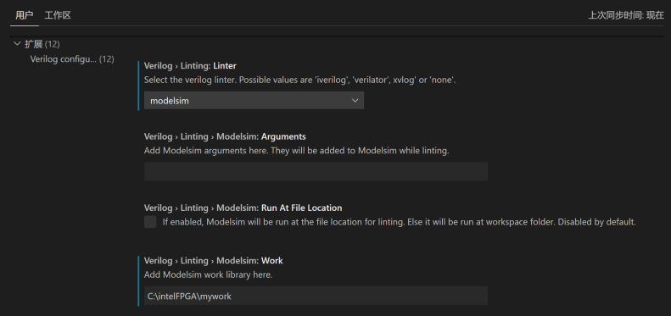Select Verilog configu... (12) tree entry

tap(72, 59)
